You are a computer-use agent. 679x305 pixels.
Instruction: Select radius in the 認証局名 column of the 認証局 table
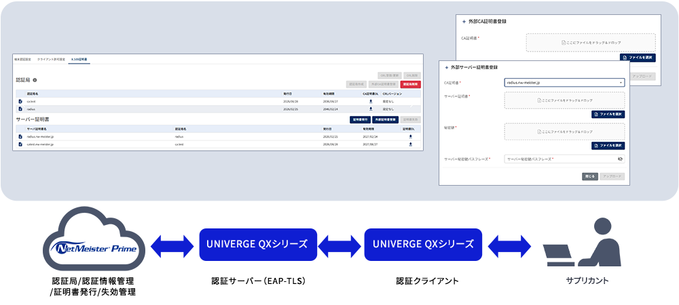pyautogui.click(x=31, y=109)
